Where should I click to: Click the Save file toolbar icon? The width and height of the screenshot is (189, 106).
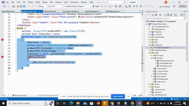click(x=21, y=6)
